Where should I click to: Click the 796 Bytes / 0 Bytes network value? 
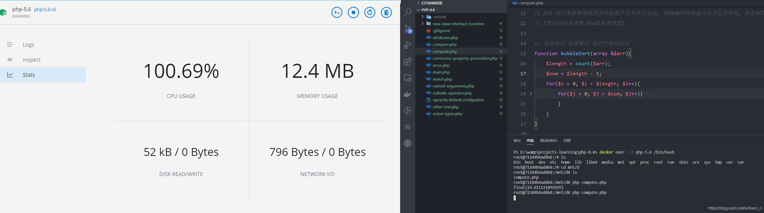pos(317,152)
